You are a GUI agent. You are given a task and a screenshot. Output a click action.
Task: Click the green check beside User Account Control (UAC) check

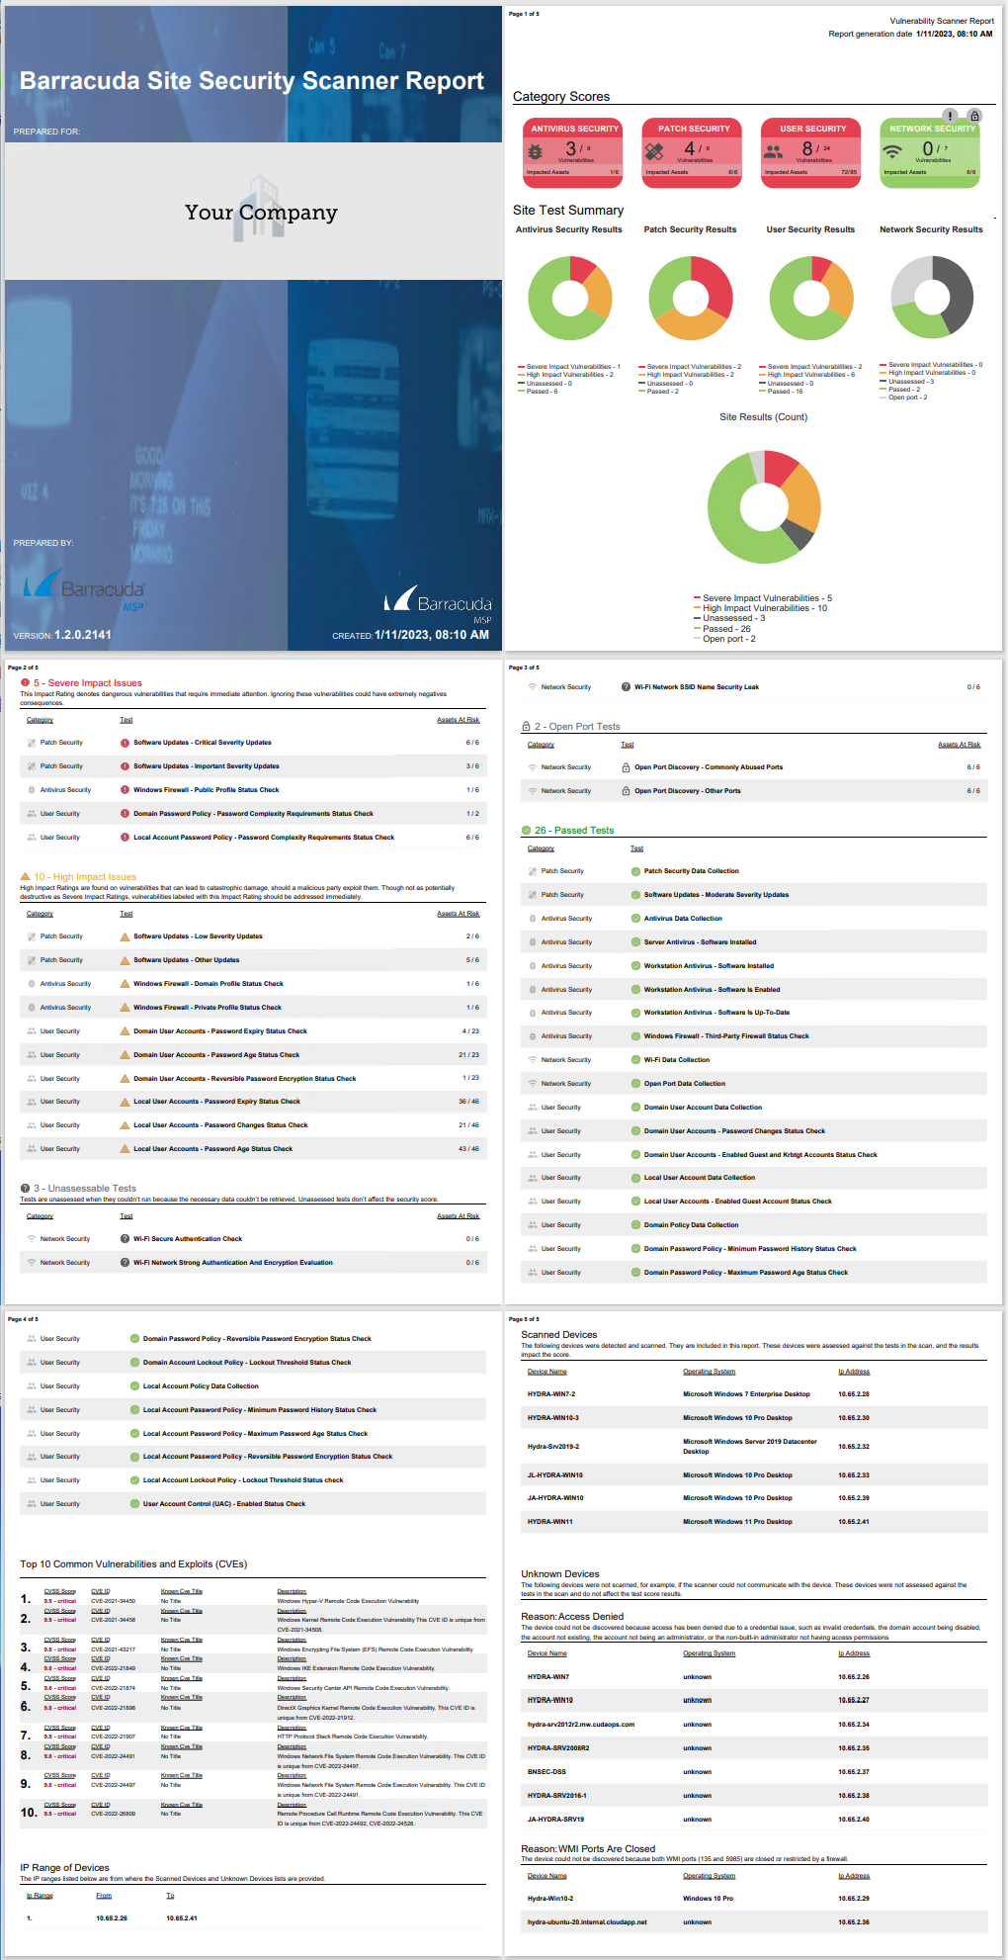tap(135, 1504)
